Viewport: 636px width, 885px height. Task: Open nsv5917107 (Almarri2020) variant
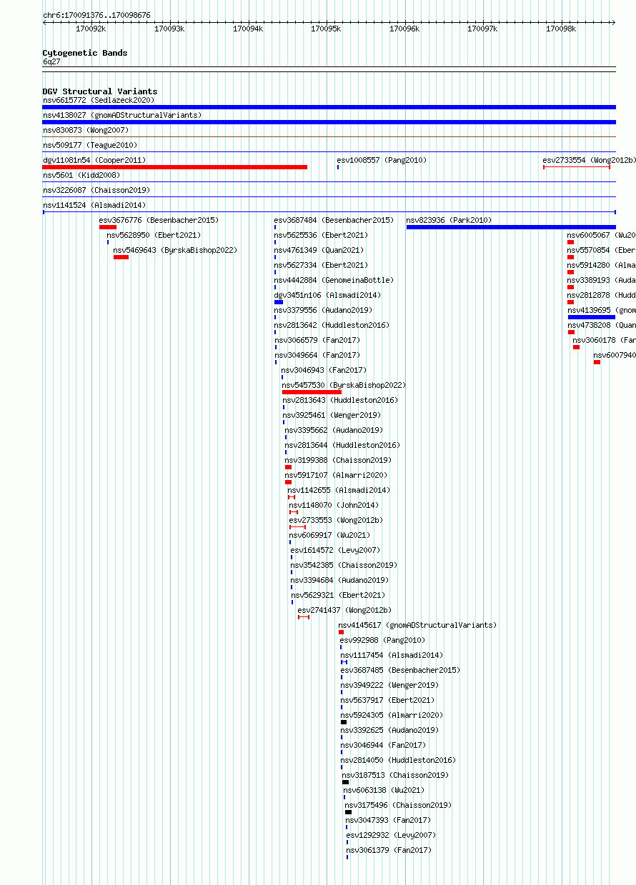point(336,475)
